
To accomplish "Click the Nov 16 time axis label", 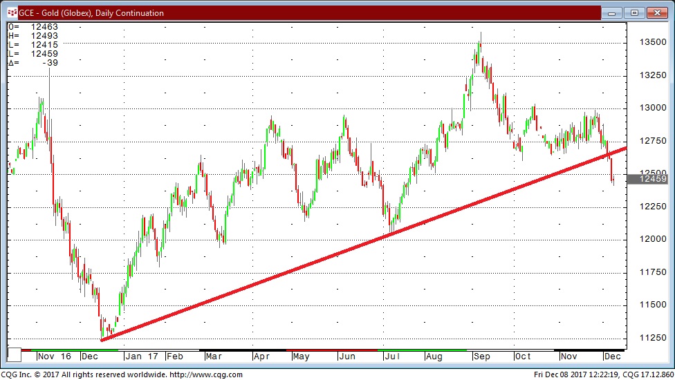I will pos(54,357).
